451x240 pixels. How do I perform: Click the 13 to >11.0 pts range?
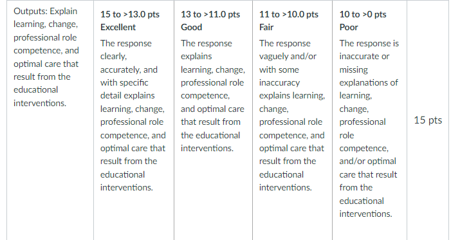pyautogui.click(x=210, y=14)
